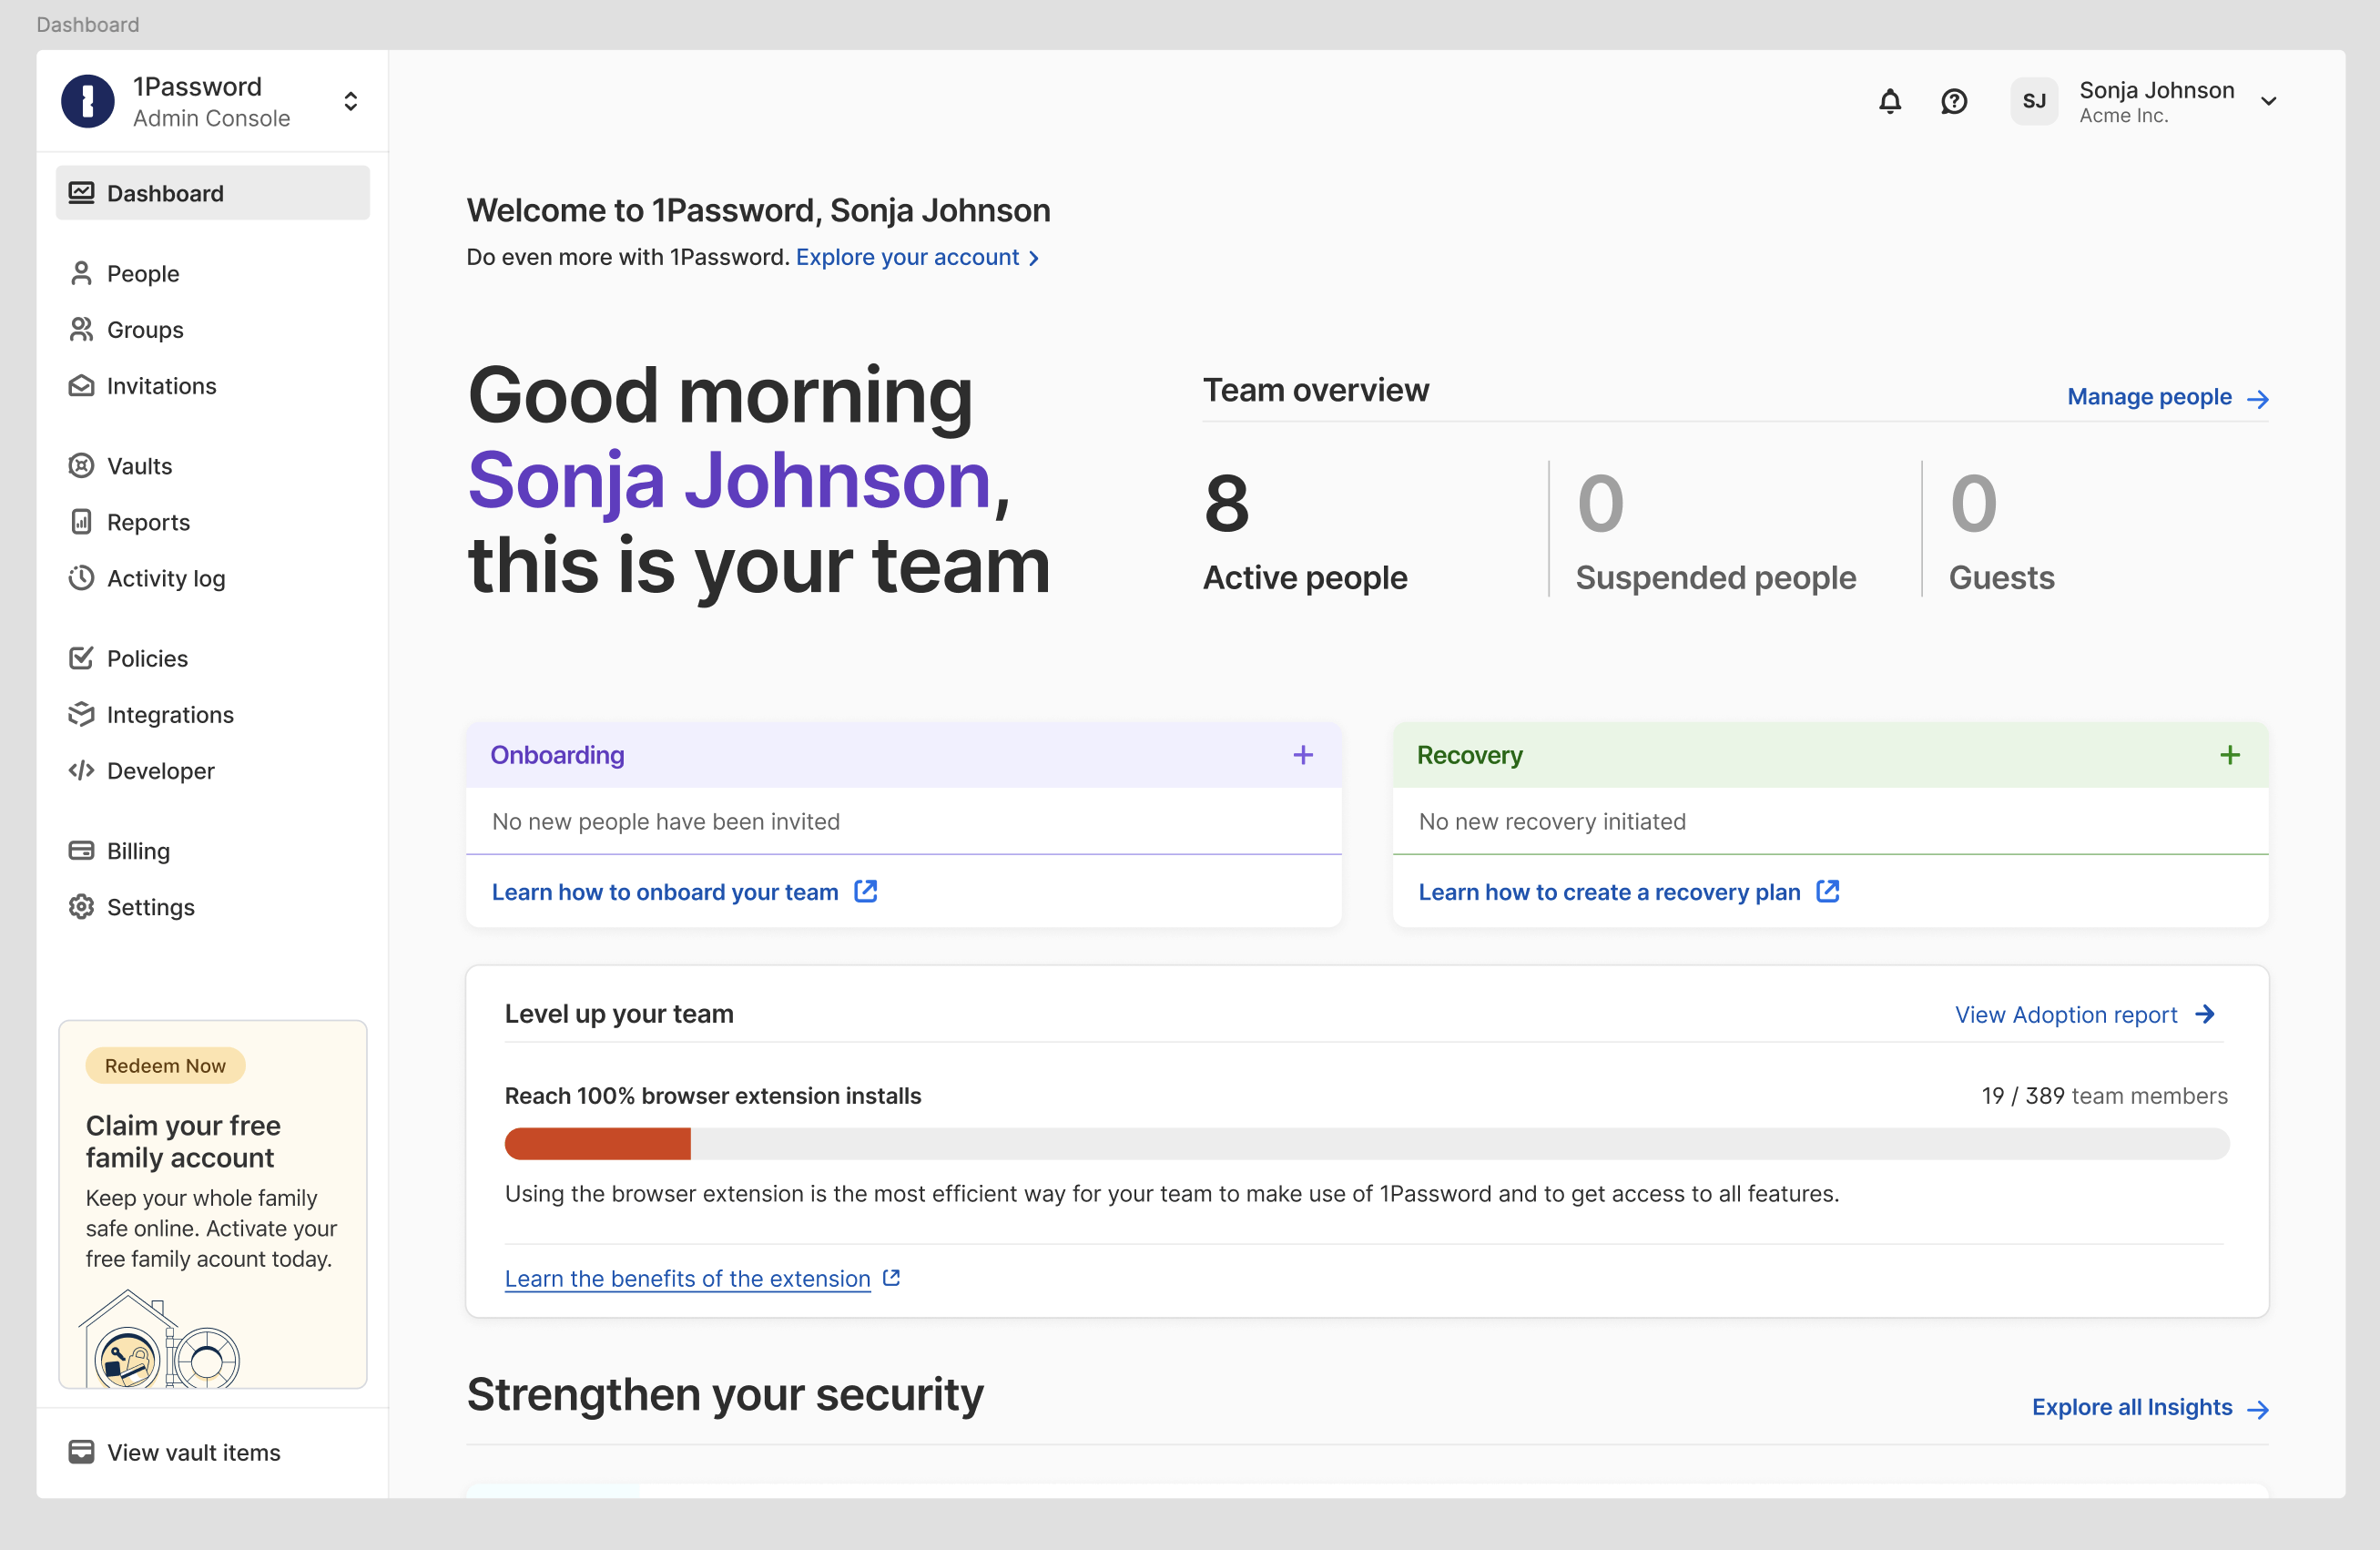This screenshot has height=1550, width=2380.
Task: Click the Redeem Now badge
Action: click(x=164, y=1065)
